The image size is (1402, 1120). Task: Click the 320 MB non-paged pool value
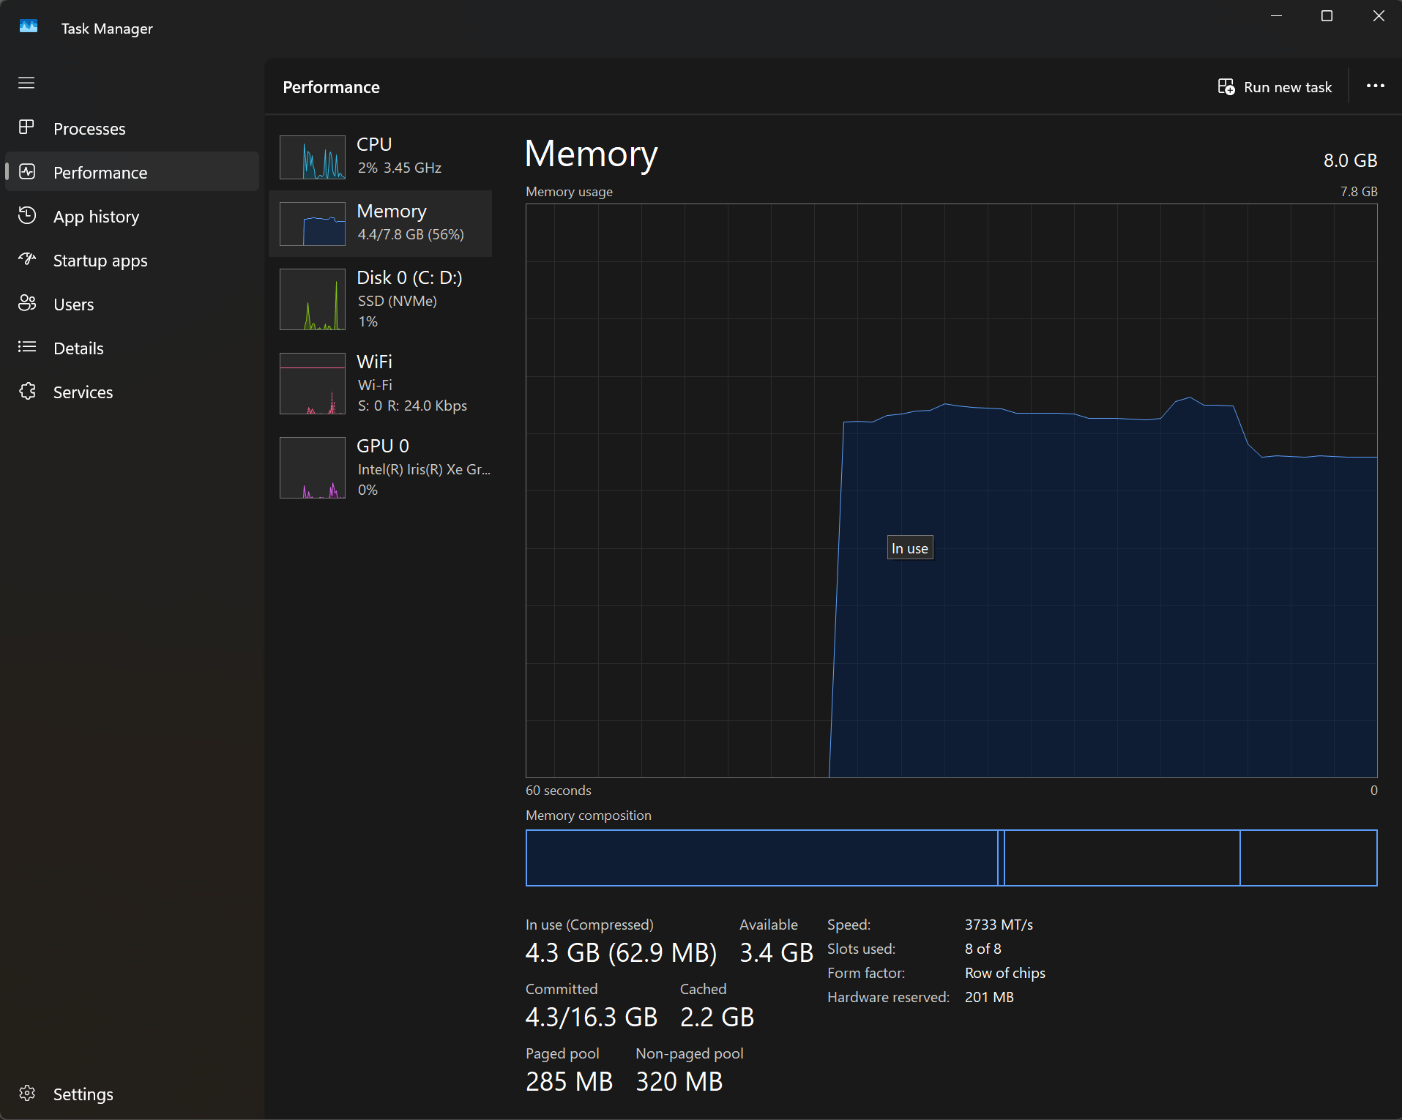click(679, 1081)
